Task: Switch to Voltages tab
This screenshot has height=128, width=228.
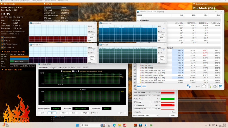Action: pos(61,68)
